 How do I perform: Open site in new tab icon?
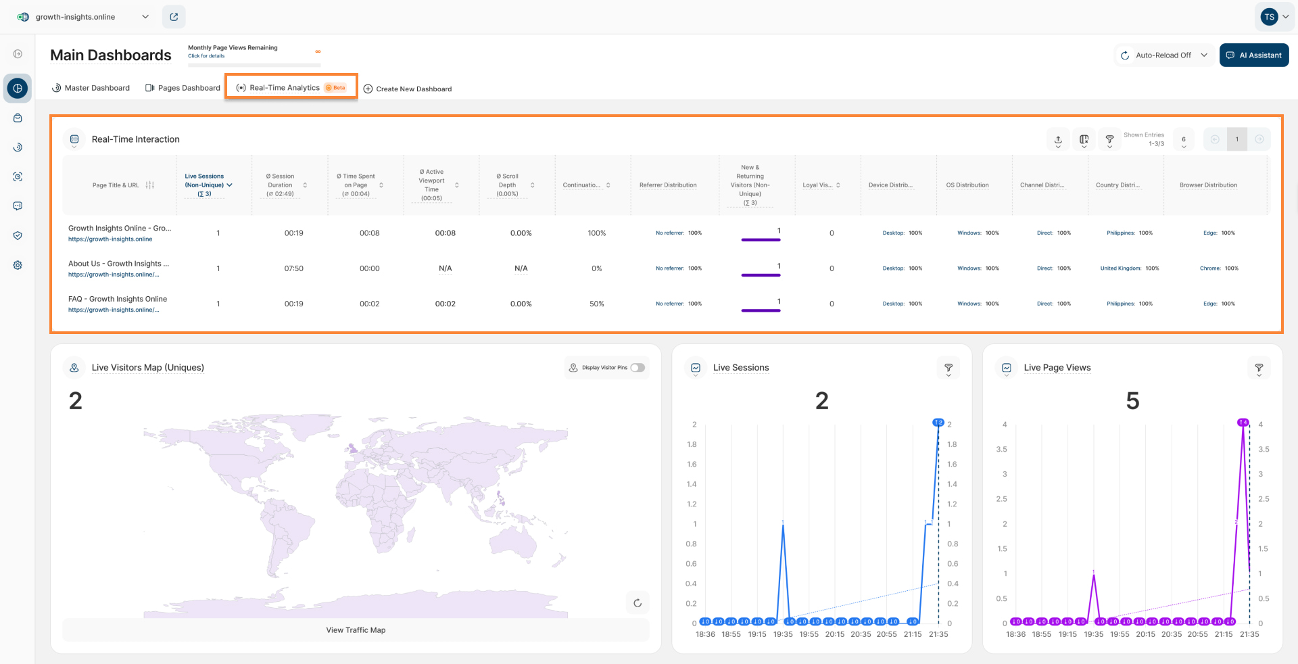point(174,17)
